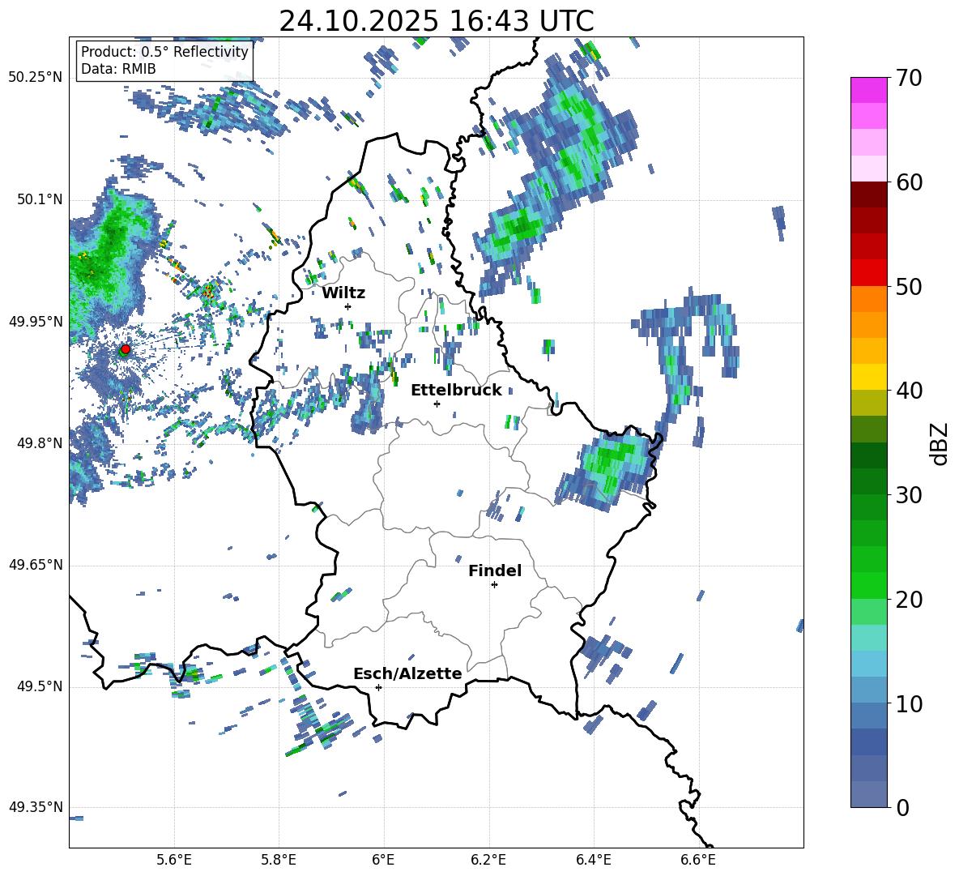
Task: Click the 6.6°E longitude label
Action: click(x=698, y=860)
